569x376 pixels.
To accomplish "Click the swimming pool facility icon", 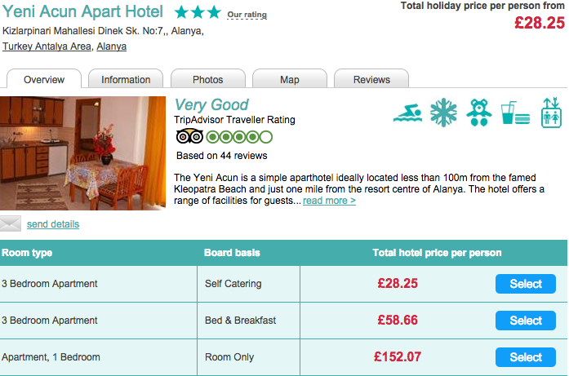I will (x=408, y=113).
